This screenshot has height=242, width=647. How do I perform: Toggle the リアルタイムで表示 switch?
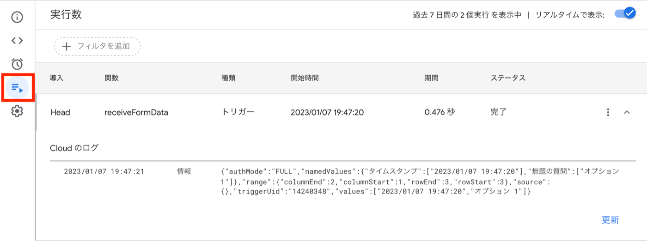point(625,13)
